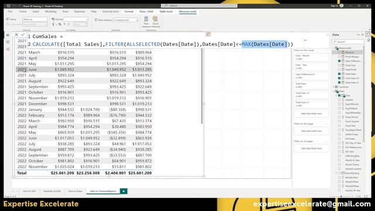Viewport: 375px width, 211px height.
Task: Click the Measure item calculator icon
Action: coord(343,52)
